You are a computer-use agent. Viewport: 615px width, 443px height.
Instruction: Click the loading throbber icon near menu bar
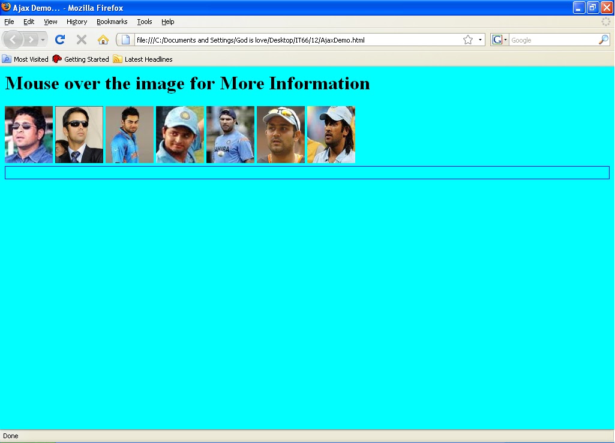(x=606, y=22)
